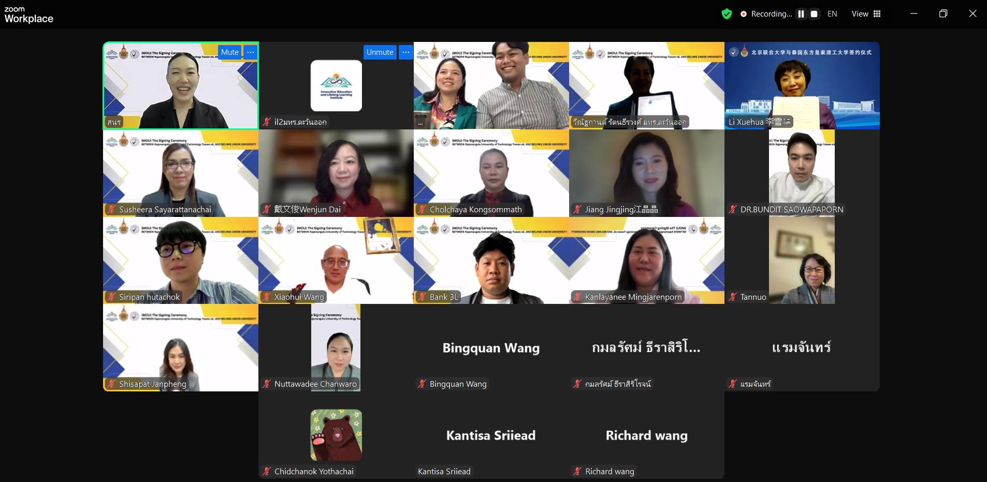Viewport: 987px width, 482px height.
Task: Click the Recording status label
Action: pyautogui.click(x=771, y=14)
